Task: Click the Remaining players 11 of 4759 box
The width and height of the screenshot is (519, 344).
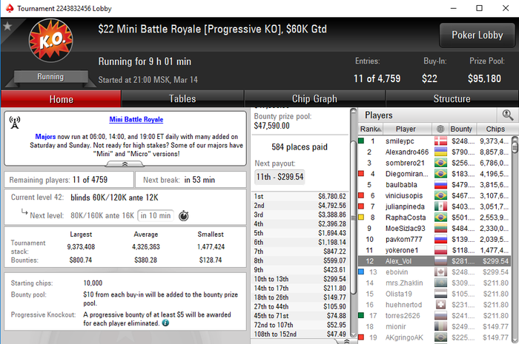Action: 69,180
